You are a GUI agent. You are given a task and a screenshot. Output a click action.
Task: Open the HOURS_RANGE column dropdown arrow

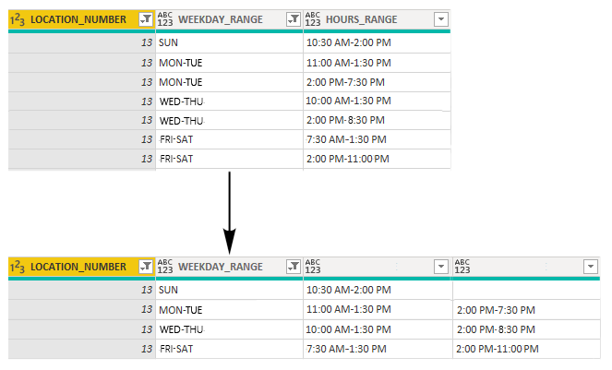click(x=441, y=18)
